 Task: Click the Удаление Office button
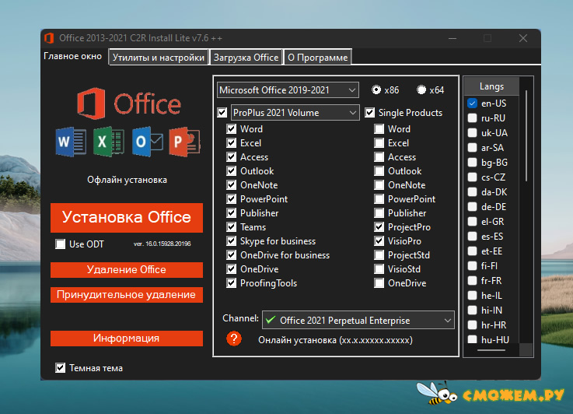(127, 270)
